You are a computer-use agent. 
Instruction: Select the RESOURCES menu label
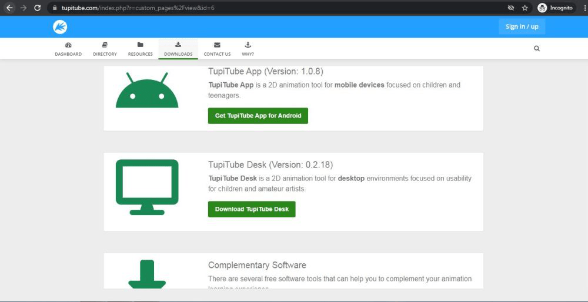point(141,54)
